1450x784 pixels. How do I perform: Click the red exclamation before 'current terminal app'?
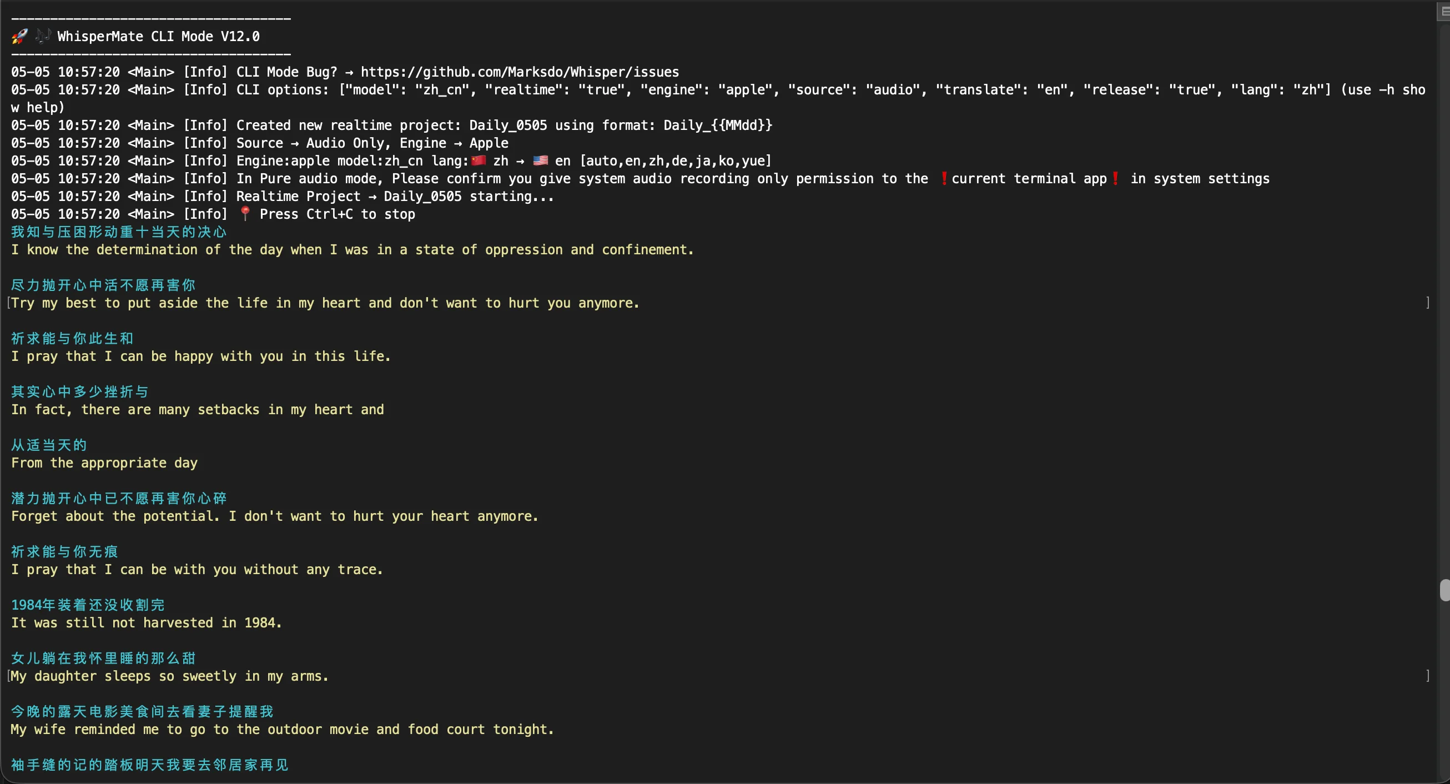click(x=944, y=179)
